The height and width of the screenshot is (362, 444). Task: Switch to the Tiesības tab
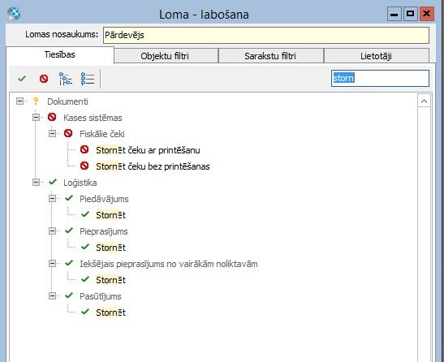tap(60, 54)
